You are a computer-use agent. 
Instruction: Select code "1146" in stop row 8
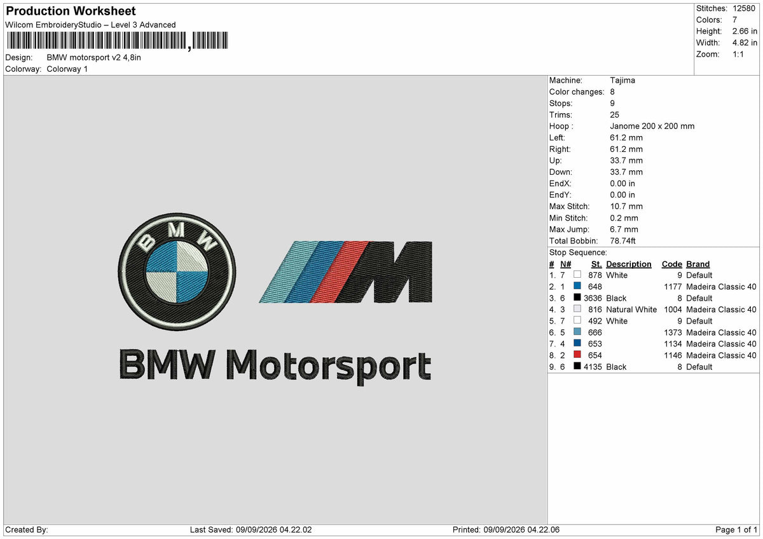tap(673, 355)
